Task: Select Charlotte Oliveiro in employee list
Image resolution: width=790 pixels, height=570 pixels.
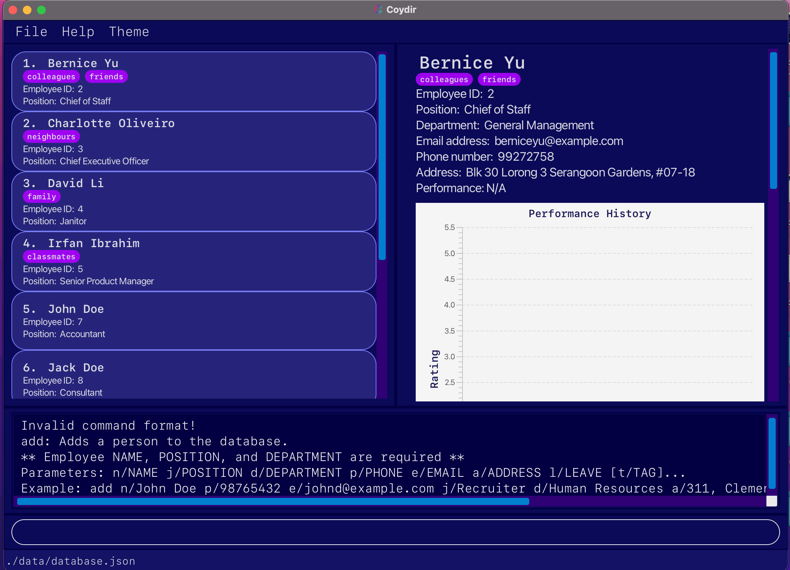Action: point(194,141)
